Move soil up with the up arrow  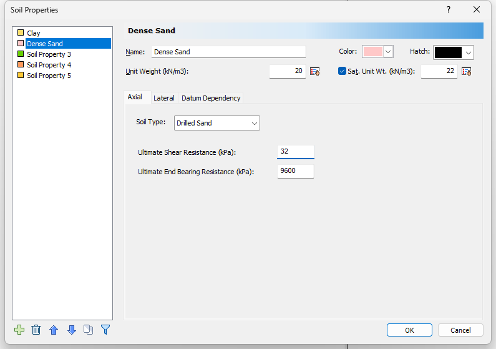coord(54,330)
